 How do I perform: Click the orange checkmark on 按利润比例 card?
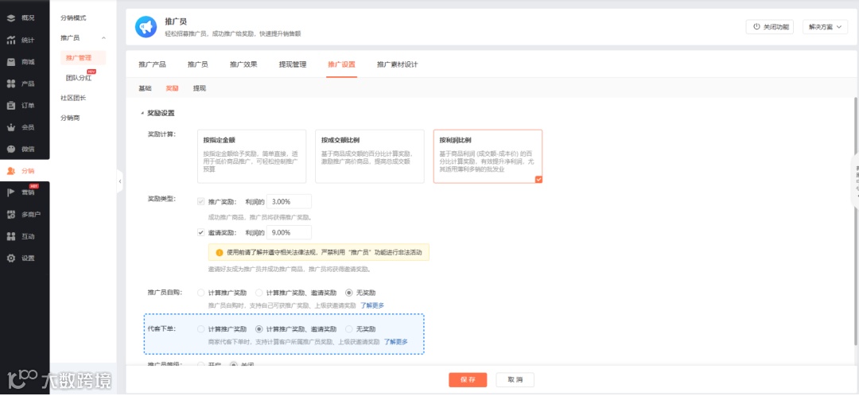pyautogui.click(x=538, y=179)
